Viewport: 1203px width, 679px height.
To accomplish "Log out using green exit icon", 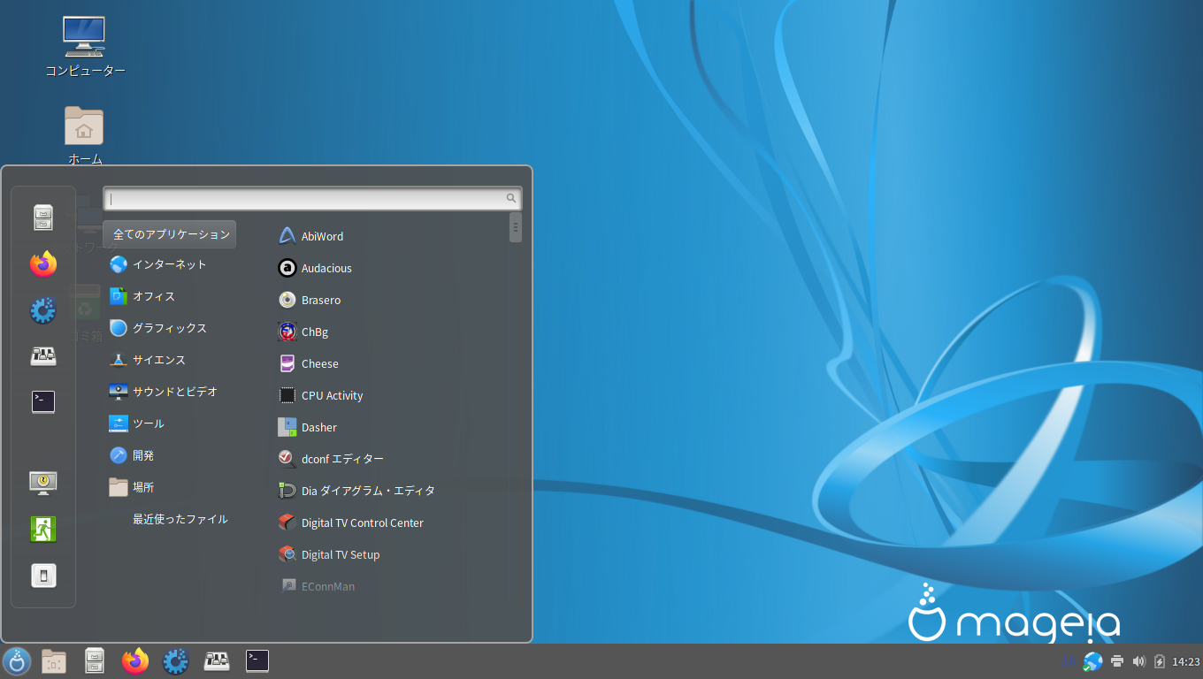I will [x=43, y=529].
